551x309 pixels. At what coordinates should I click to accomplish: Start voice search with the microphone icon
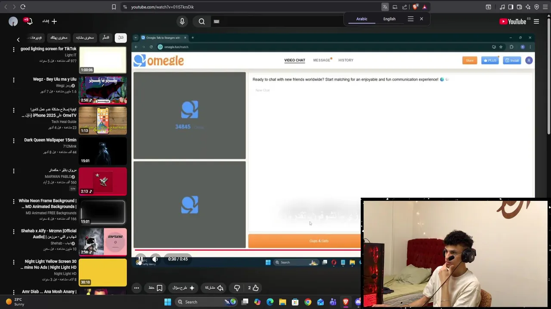tap(182, 21)
